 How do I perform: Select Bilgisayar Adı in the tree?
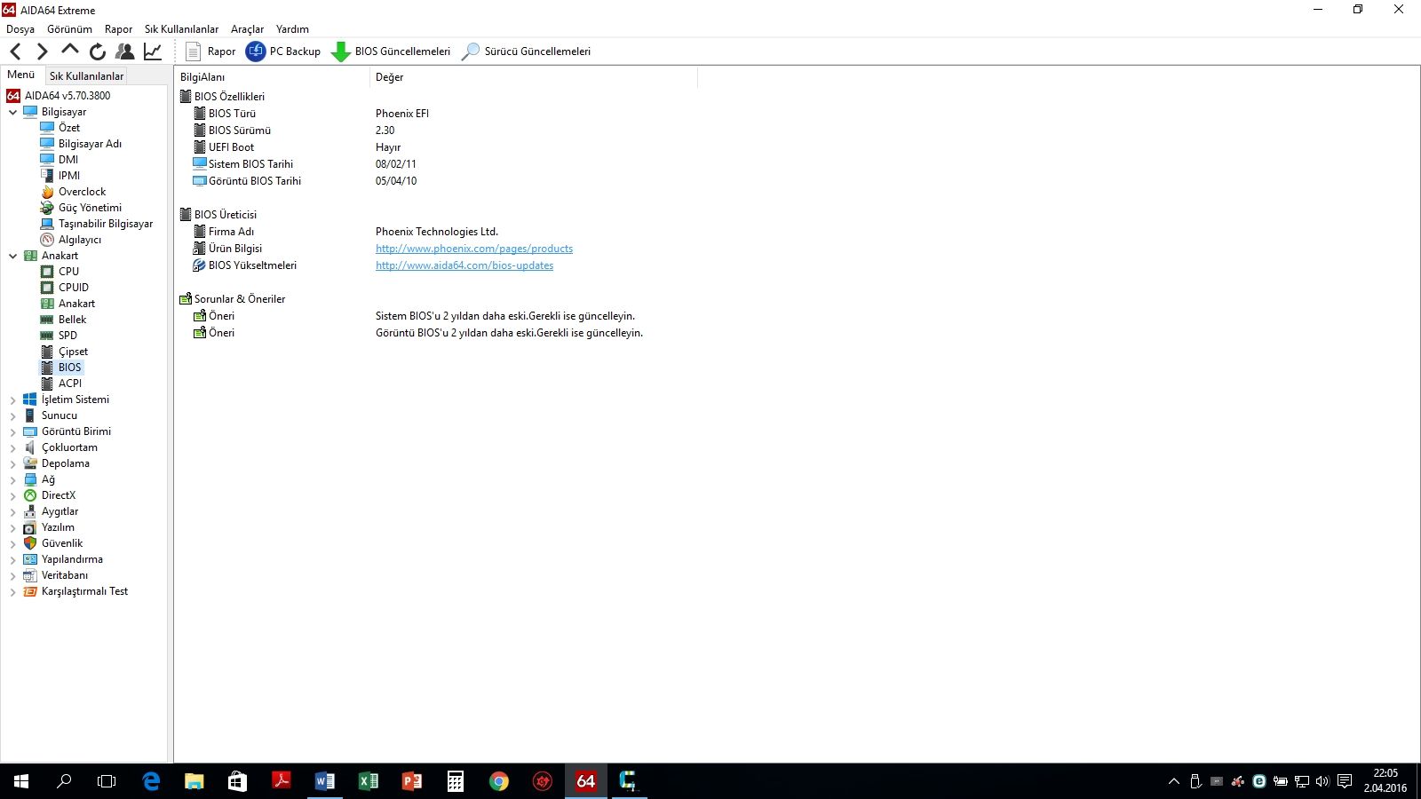click(90, 144)
